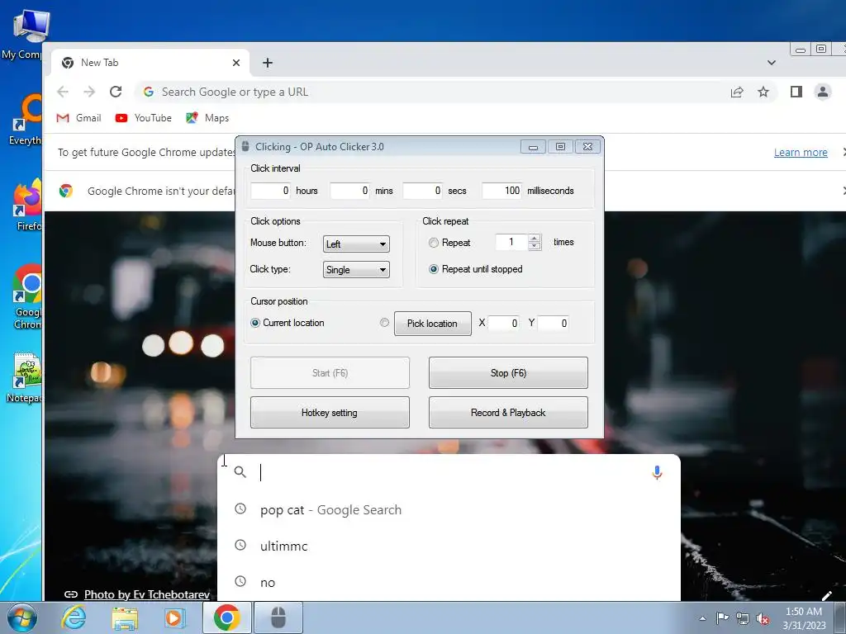This screenshot has height=634, width=846.
Task: Click network tray icon
Action: point(743,618)
